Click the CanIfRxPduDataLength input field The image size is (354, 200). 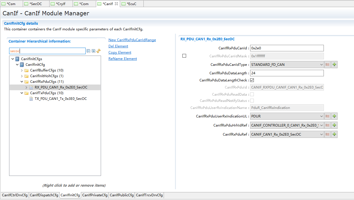point(287,73)
